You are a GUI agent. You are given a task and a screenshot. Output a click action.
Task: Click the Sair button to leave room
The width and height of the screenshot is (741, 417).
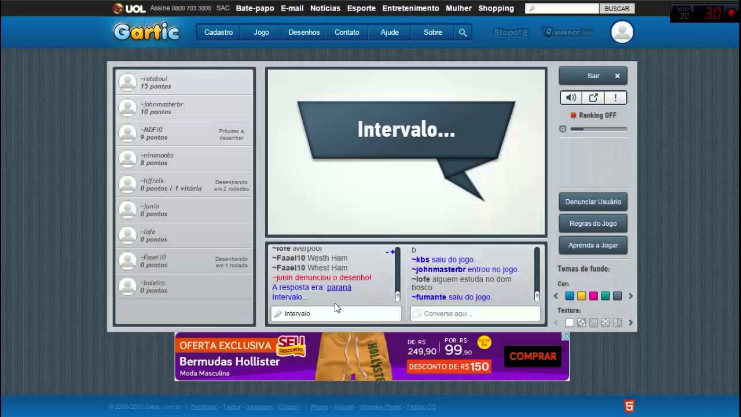pyautogui.click(x=593, y=76)
